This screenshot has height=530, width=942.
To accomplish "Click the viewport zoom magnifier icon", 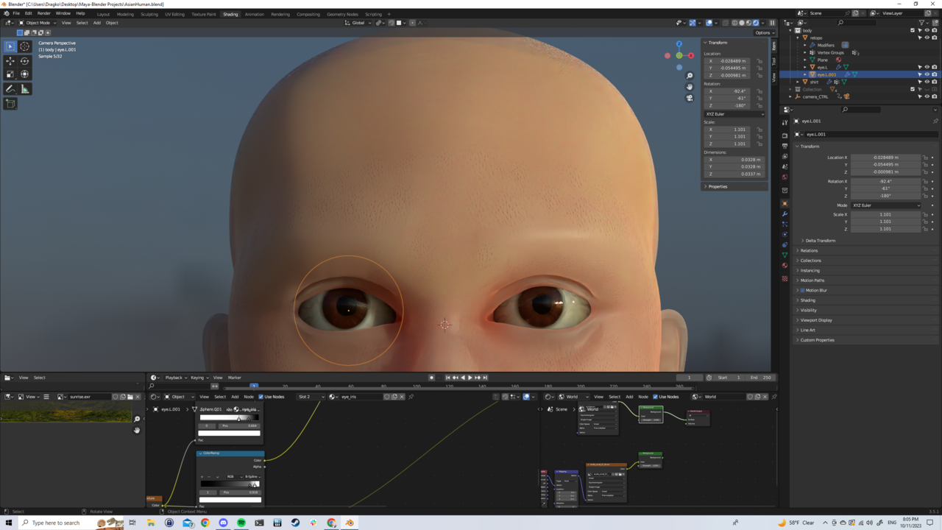I will click(x=690, y=76).
